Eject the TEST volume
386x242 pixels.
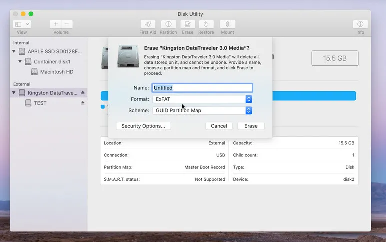click(83, 103)
